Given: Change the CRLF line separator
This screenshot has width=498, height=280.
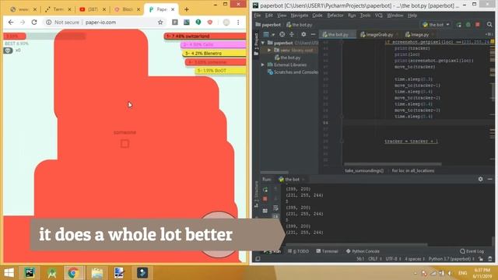Looking at the screenshot, I should (x=374, y=259).
